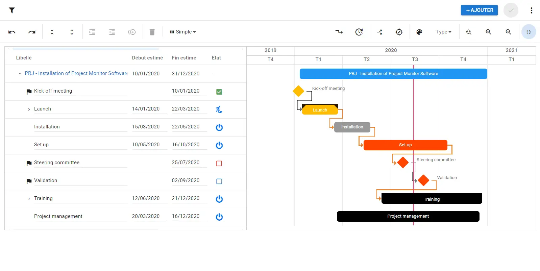Image resolution: width=540 pixels, height=271 pixels.
Task: Click the baseline compass icon
Action: (399, 32)
